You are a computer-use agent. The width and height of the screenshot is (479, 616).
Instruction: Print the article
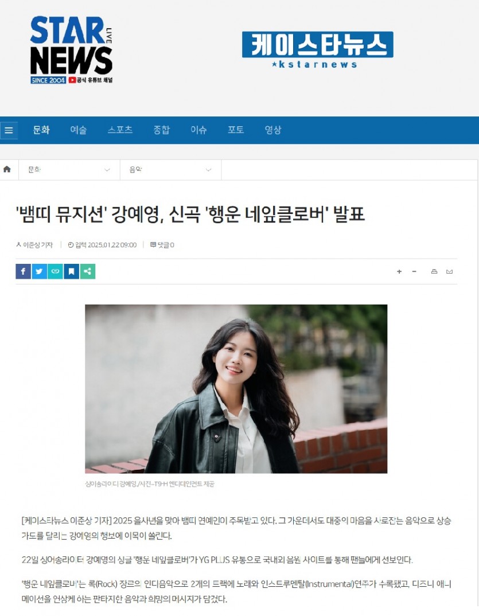click(434, 271)
